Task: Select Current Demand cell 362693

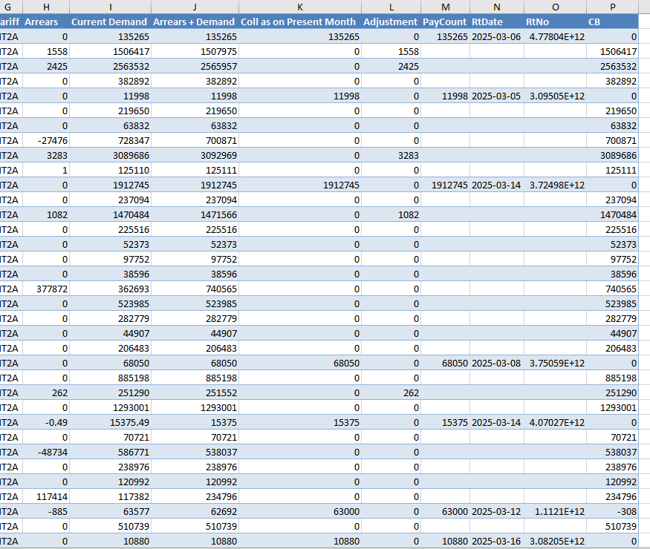Action: pos(110,289)
